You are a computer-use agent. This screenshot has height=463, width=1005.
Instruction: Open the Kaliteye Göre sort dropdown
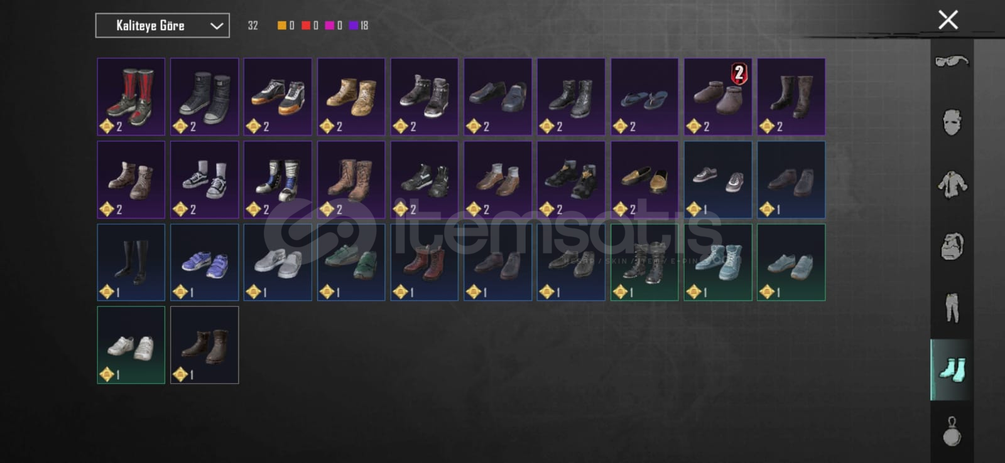pyautogui.click(x=162, y=26)
